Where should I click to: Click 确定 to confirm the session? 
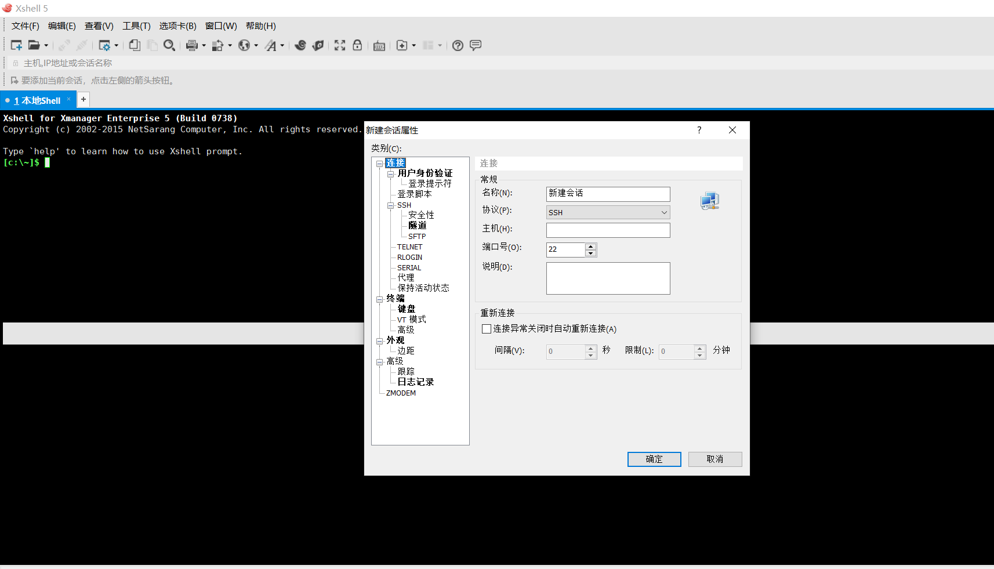click(x=654, y=459)
